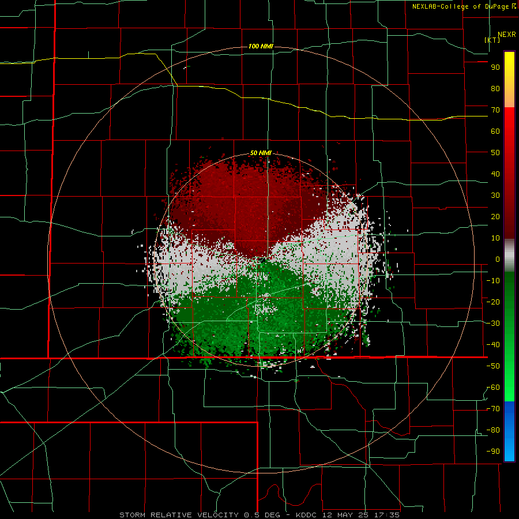
Task: Click the -80 value on the velocity scale
Action: click(x=493, y=430)
